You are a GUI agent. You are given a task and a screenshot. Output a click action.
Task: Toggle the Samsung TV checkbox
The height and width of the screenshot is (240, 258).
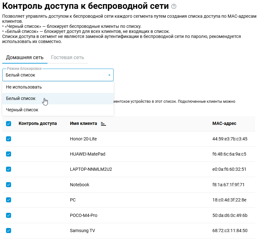(9, 231)
